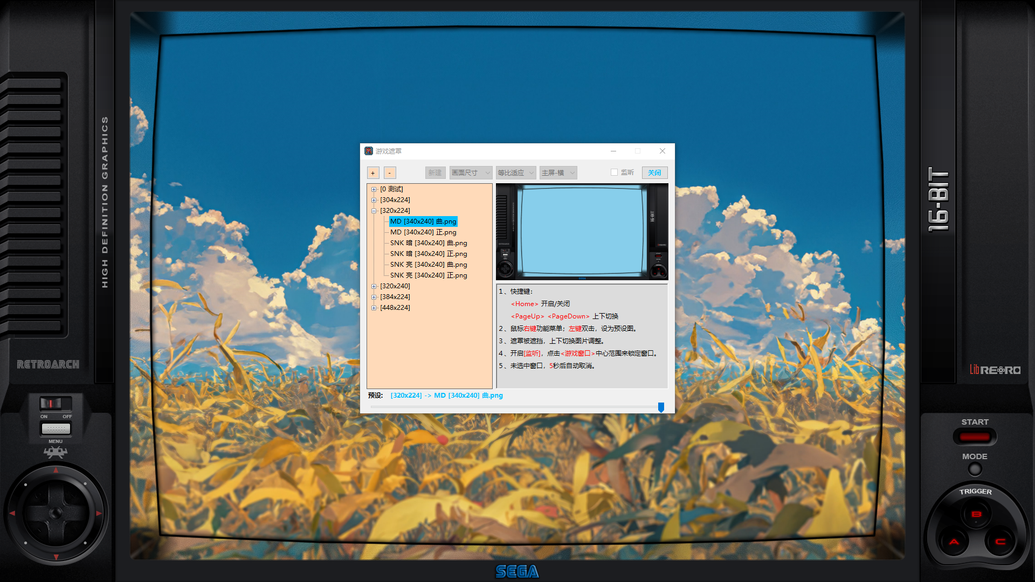This screenshot has width=1035, height=582.
Task: Select SNK 暗 [340x240] 曲.png item
Action: point(429,243)
